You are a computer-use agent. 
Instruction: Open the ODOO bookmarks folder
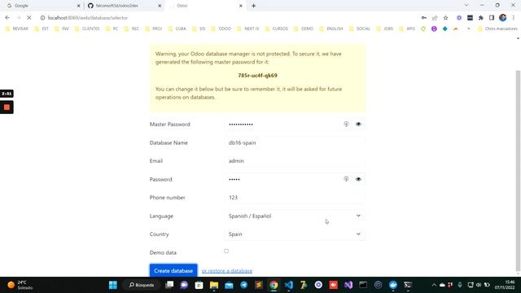point(221,28)
